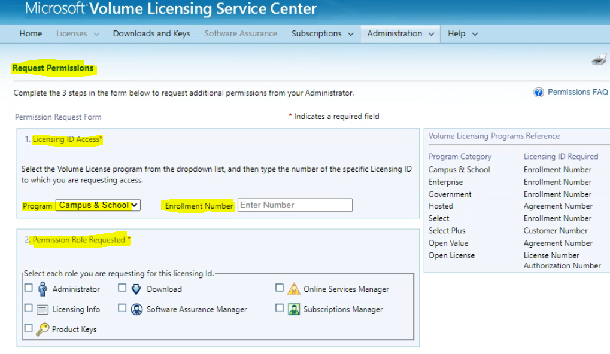The width and height of the screenshot is (610, 354).
Task: Click the Administrator role person icon
Action: (43, 289)
